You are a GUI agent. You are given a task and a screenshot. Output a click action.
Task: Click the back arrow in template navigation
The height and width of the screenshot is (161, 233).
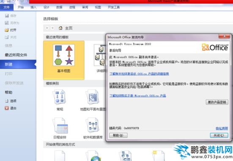click(47, 28)
